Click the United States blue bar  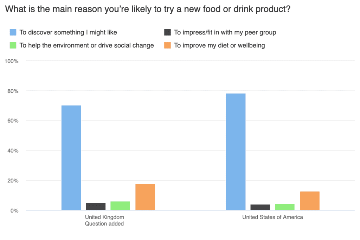[236, 152]
